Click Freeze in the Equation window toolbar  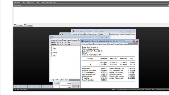[x=105, y=44]
